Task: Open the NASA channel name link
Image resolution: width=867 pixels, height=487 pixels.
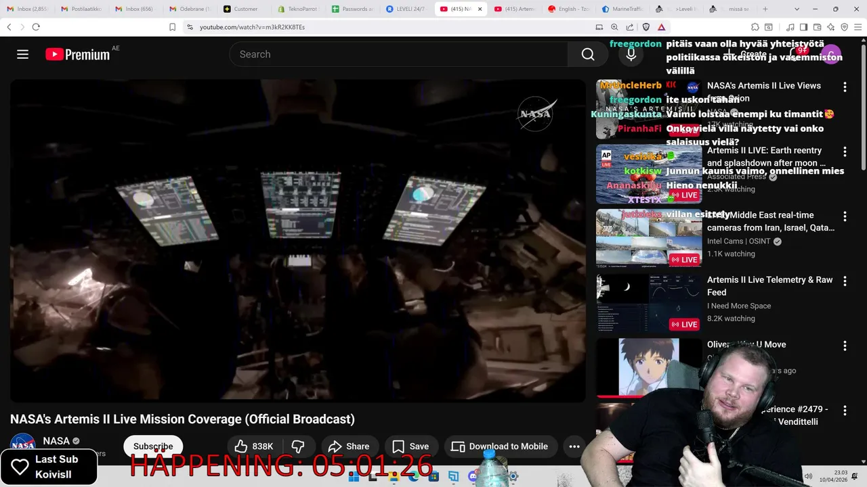Action: 56,441
